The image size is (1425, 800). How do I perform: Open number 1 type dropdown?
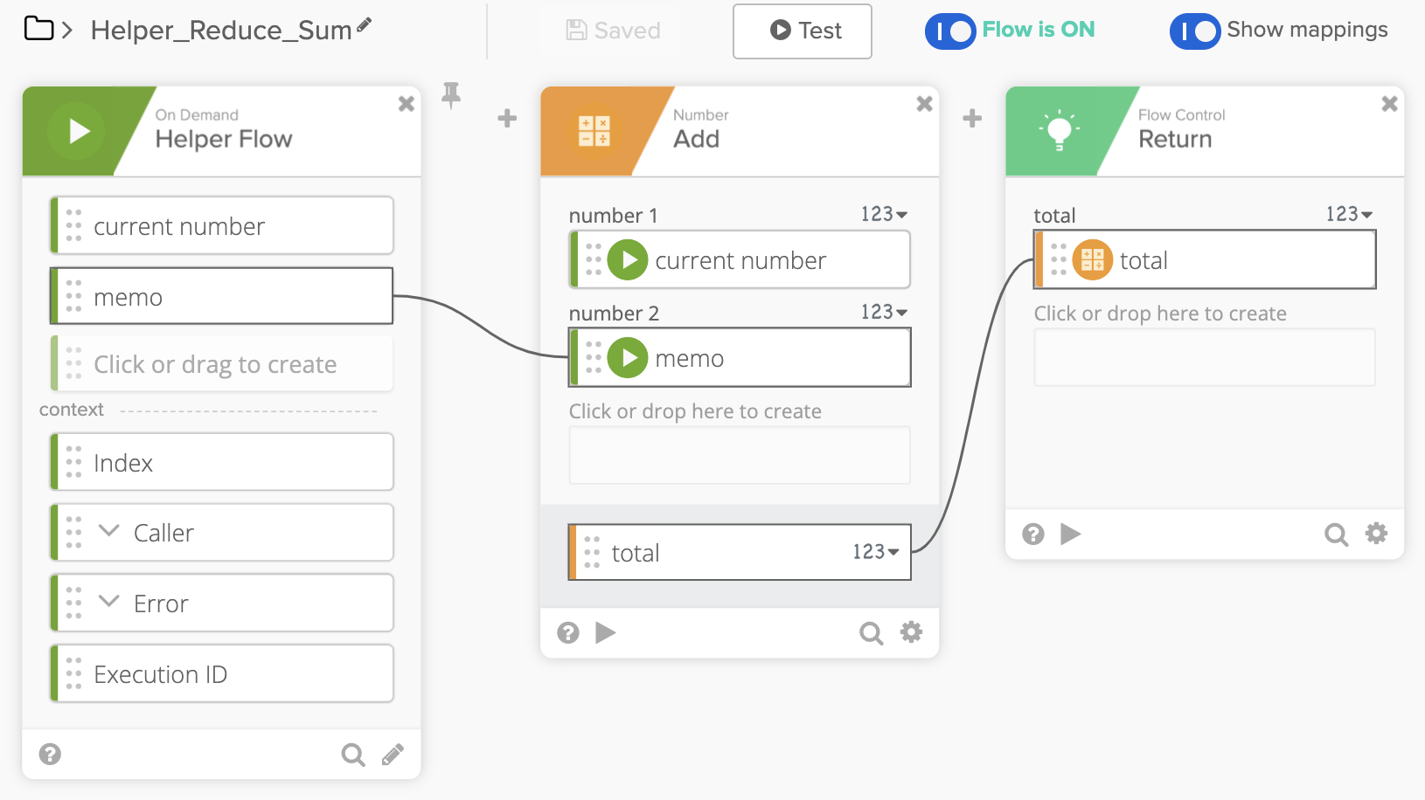(884, 214)
